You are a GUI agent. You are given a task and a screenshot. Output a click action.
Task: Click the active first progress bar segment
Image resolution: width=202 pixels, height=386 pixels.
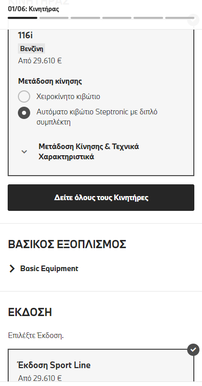[23, 18]
